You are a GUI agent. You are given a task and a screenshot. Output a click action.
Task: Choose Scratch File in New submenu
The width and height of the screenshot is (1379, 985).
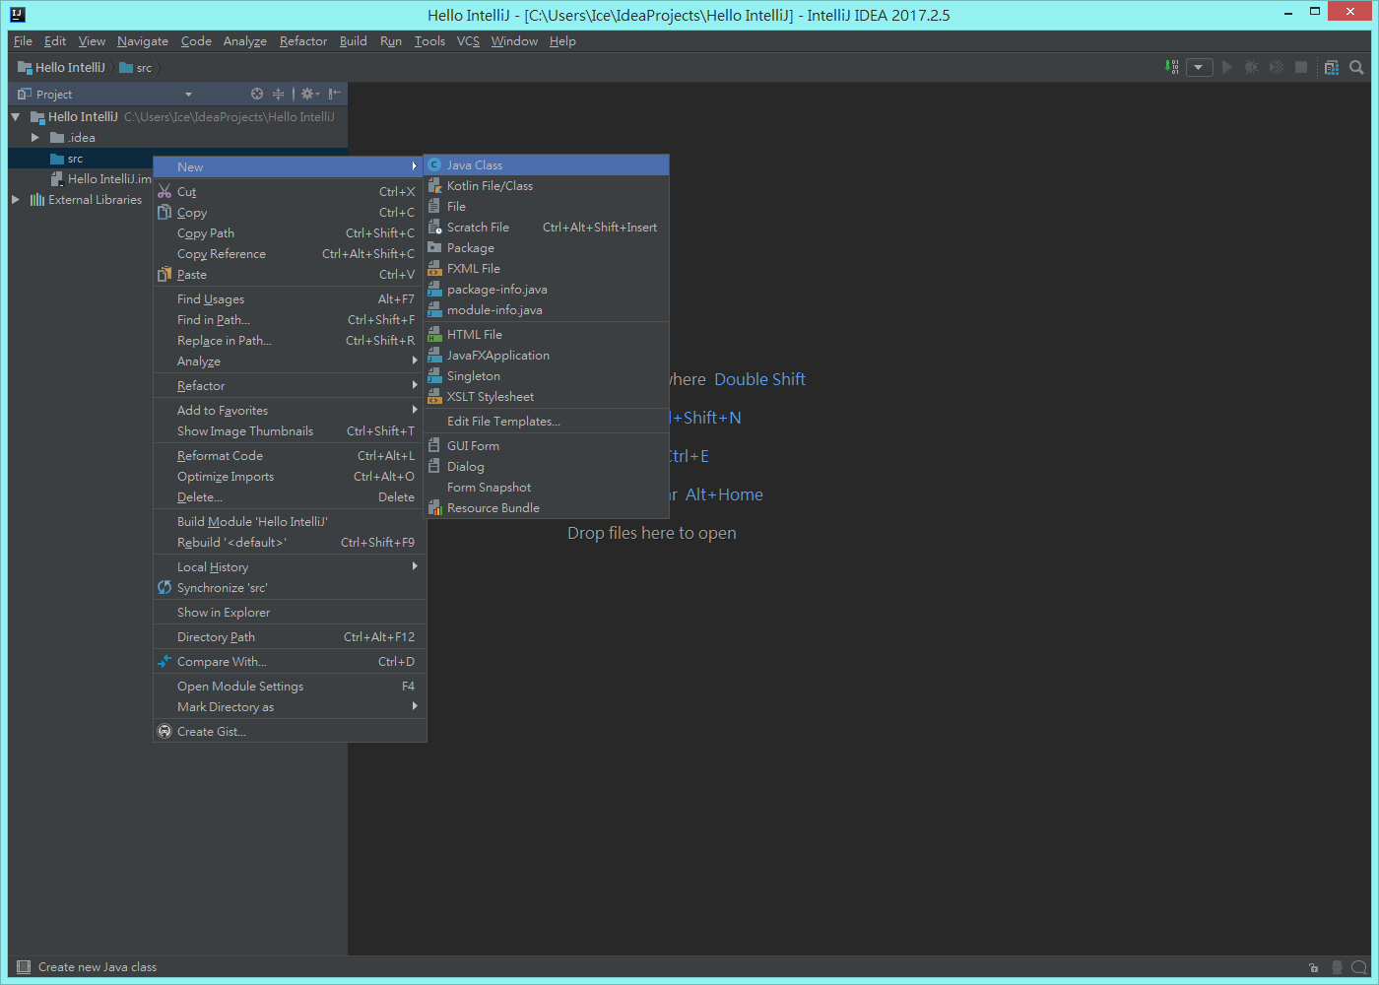547,227
